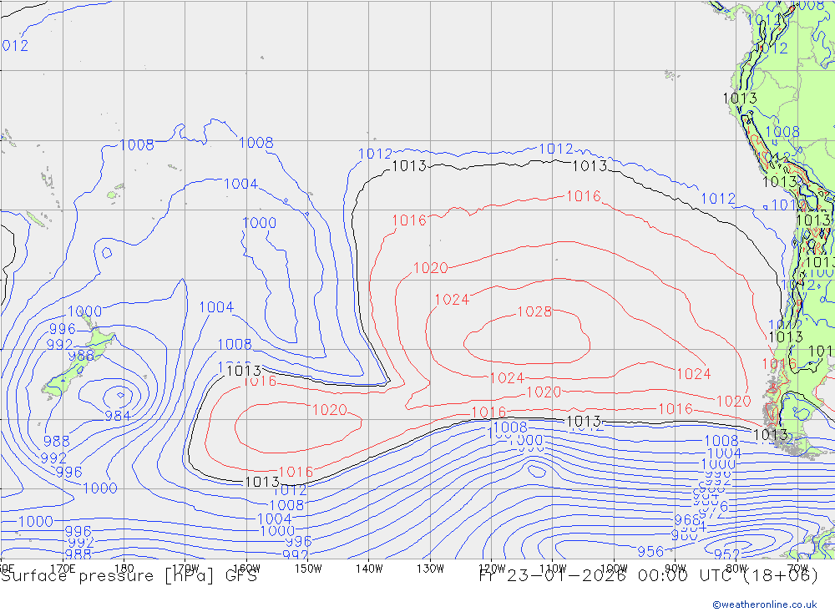Click the 130W longitude label

430,569
